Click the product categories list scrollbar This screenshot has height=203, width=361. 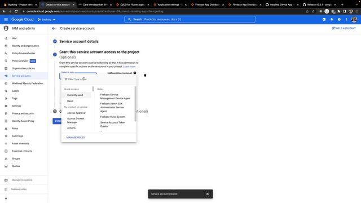point(93,89)
